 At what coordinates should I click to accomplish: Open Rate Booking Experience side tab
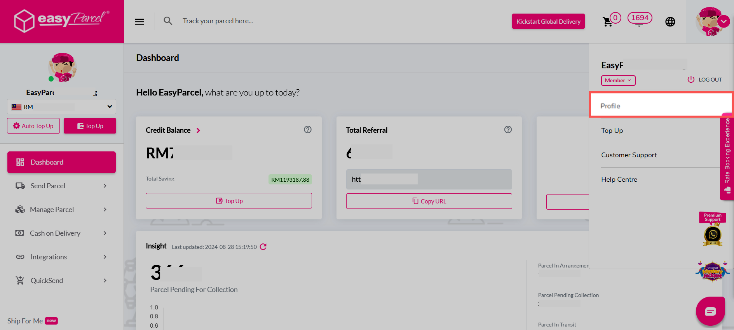coord(727,156)
